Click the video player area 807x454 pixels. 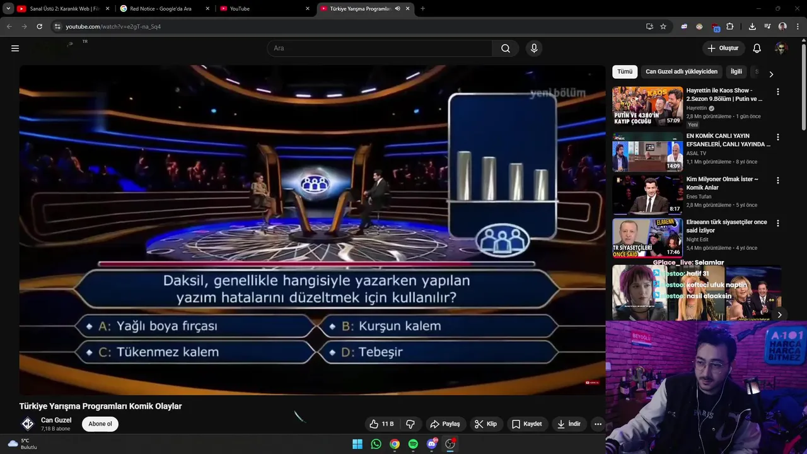coord(312,230)
